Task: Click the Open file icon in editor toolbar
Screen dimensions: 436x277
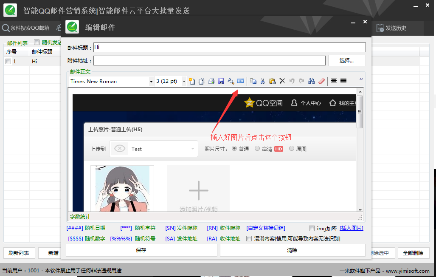Action: (202, 81)
